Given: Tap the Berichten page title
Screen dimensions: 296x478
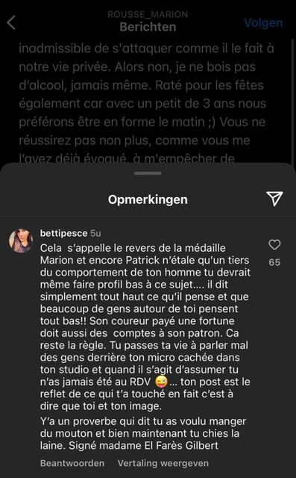Looking at the screenshot, I should pos(148,27).
